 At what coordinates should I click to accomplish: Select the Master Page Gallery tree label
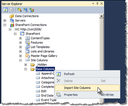pyautogui.click(x=44, y=56)
